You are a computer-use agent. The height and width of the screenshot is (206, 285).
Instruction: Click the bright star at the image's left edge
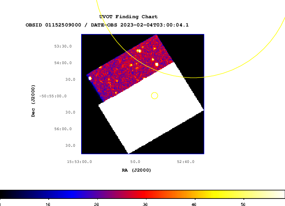90,78
